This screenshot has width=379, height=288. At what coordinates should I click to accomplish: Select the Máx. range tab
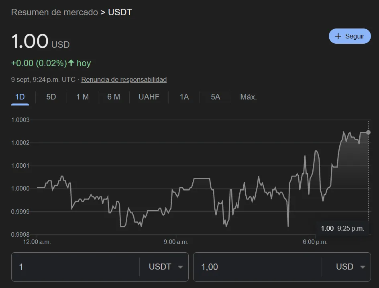248,97
